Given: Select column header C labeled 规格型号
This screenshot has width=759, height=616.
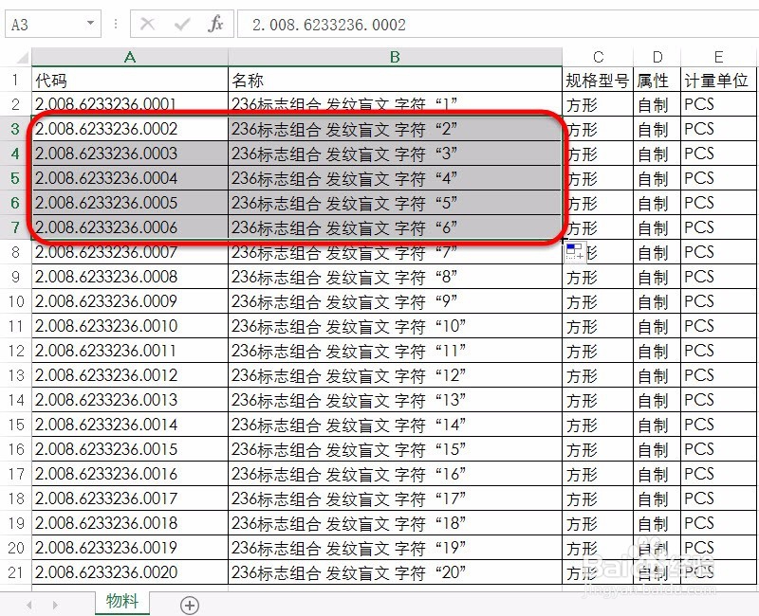Looking at the screenshot, I should [597, 57].
